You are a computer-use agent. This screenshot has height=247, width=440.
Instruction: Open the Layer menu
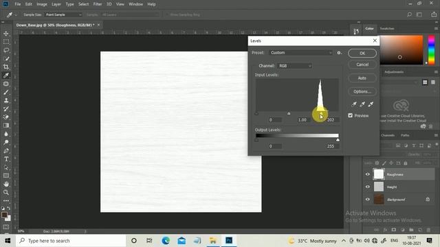(x=56, y=4)
